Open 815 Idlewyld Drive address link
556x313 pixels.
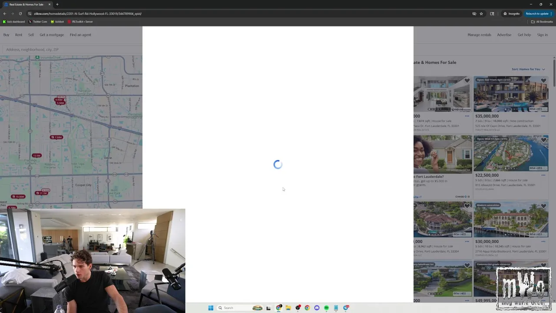505,185
